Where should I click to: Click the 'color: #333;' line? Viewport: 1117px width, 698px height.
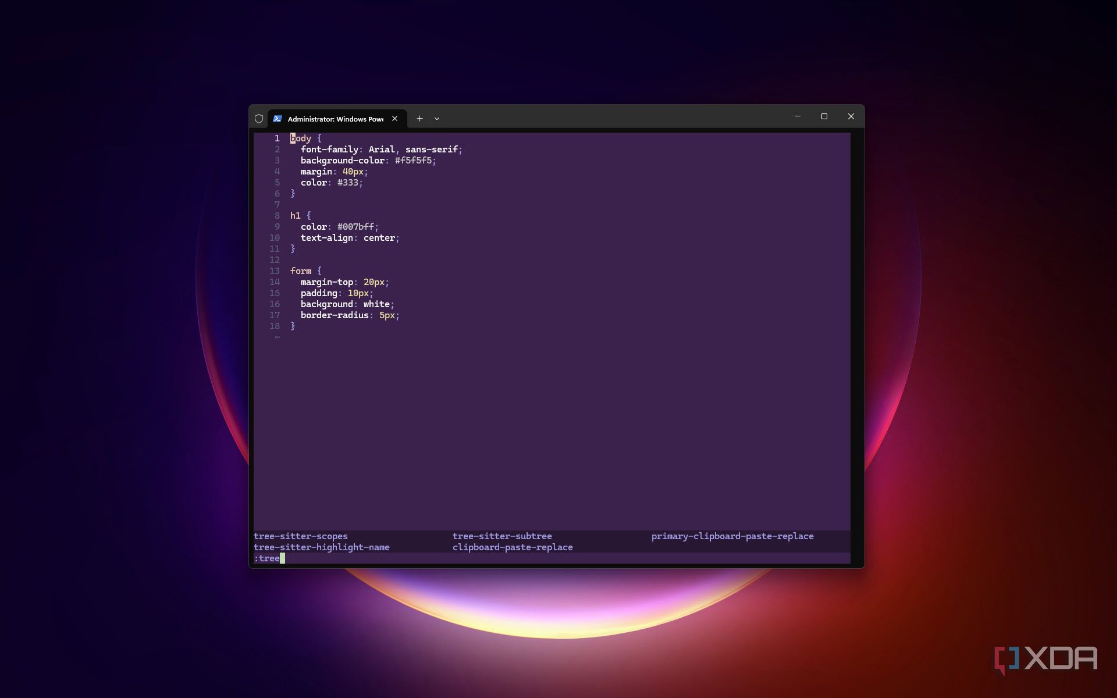click(332, 183)
